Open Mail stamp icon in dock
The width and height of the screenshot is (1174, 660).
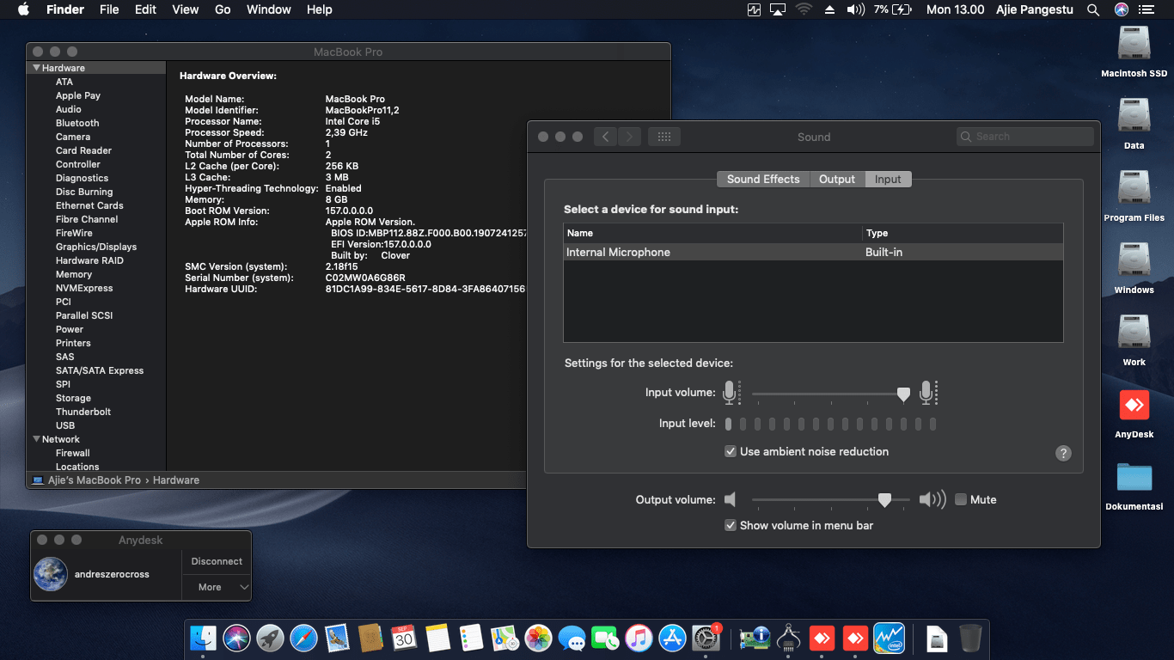[x=337, y=638]
